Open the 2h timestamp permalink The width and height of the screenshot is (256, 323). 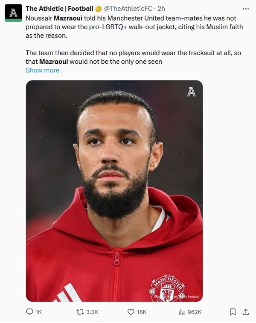[162, 9]
